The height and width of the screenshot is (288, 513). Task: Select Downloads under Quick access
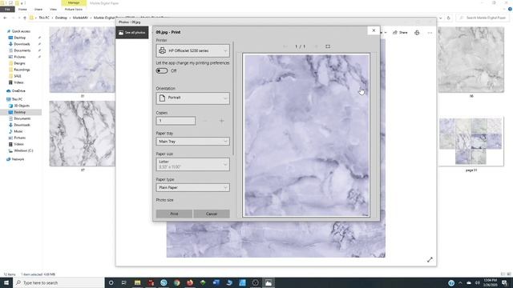pyautogui.click(x=22, y=44)
